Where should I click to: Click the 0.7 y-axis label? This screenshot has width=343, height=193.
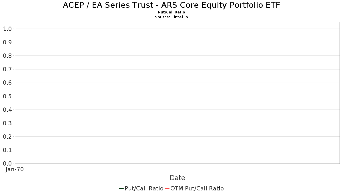click(7, 69)
